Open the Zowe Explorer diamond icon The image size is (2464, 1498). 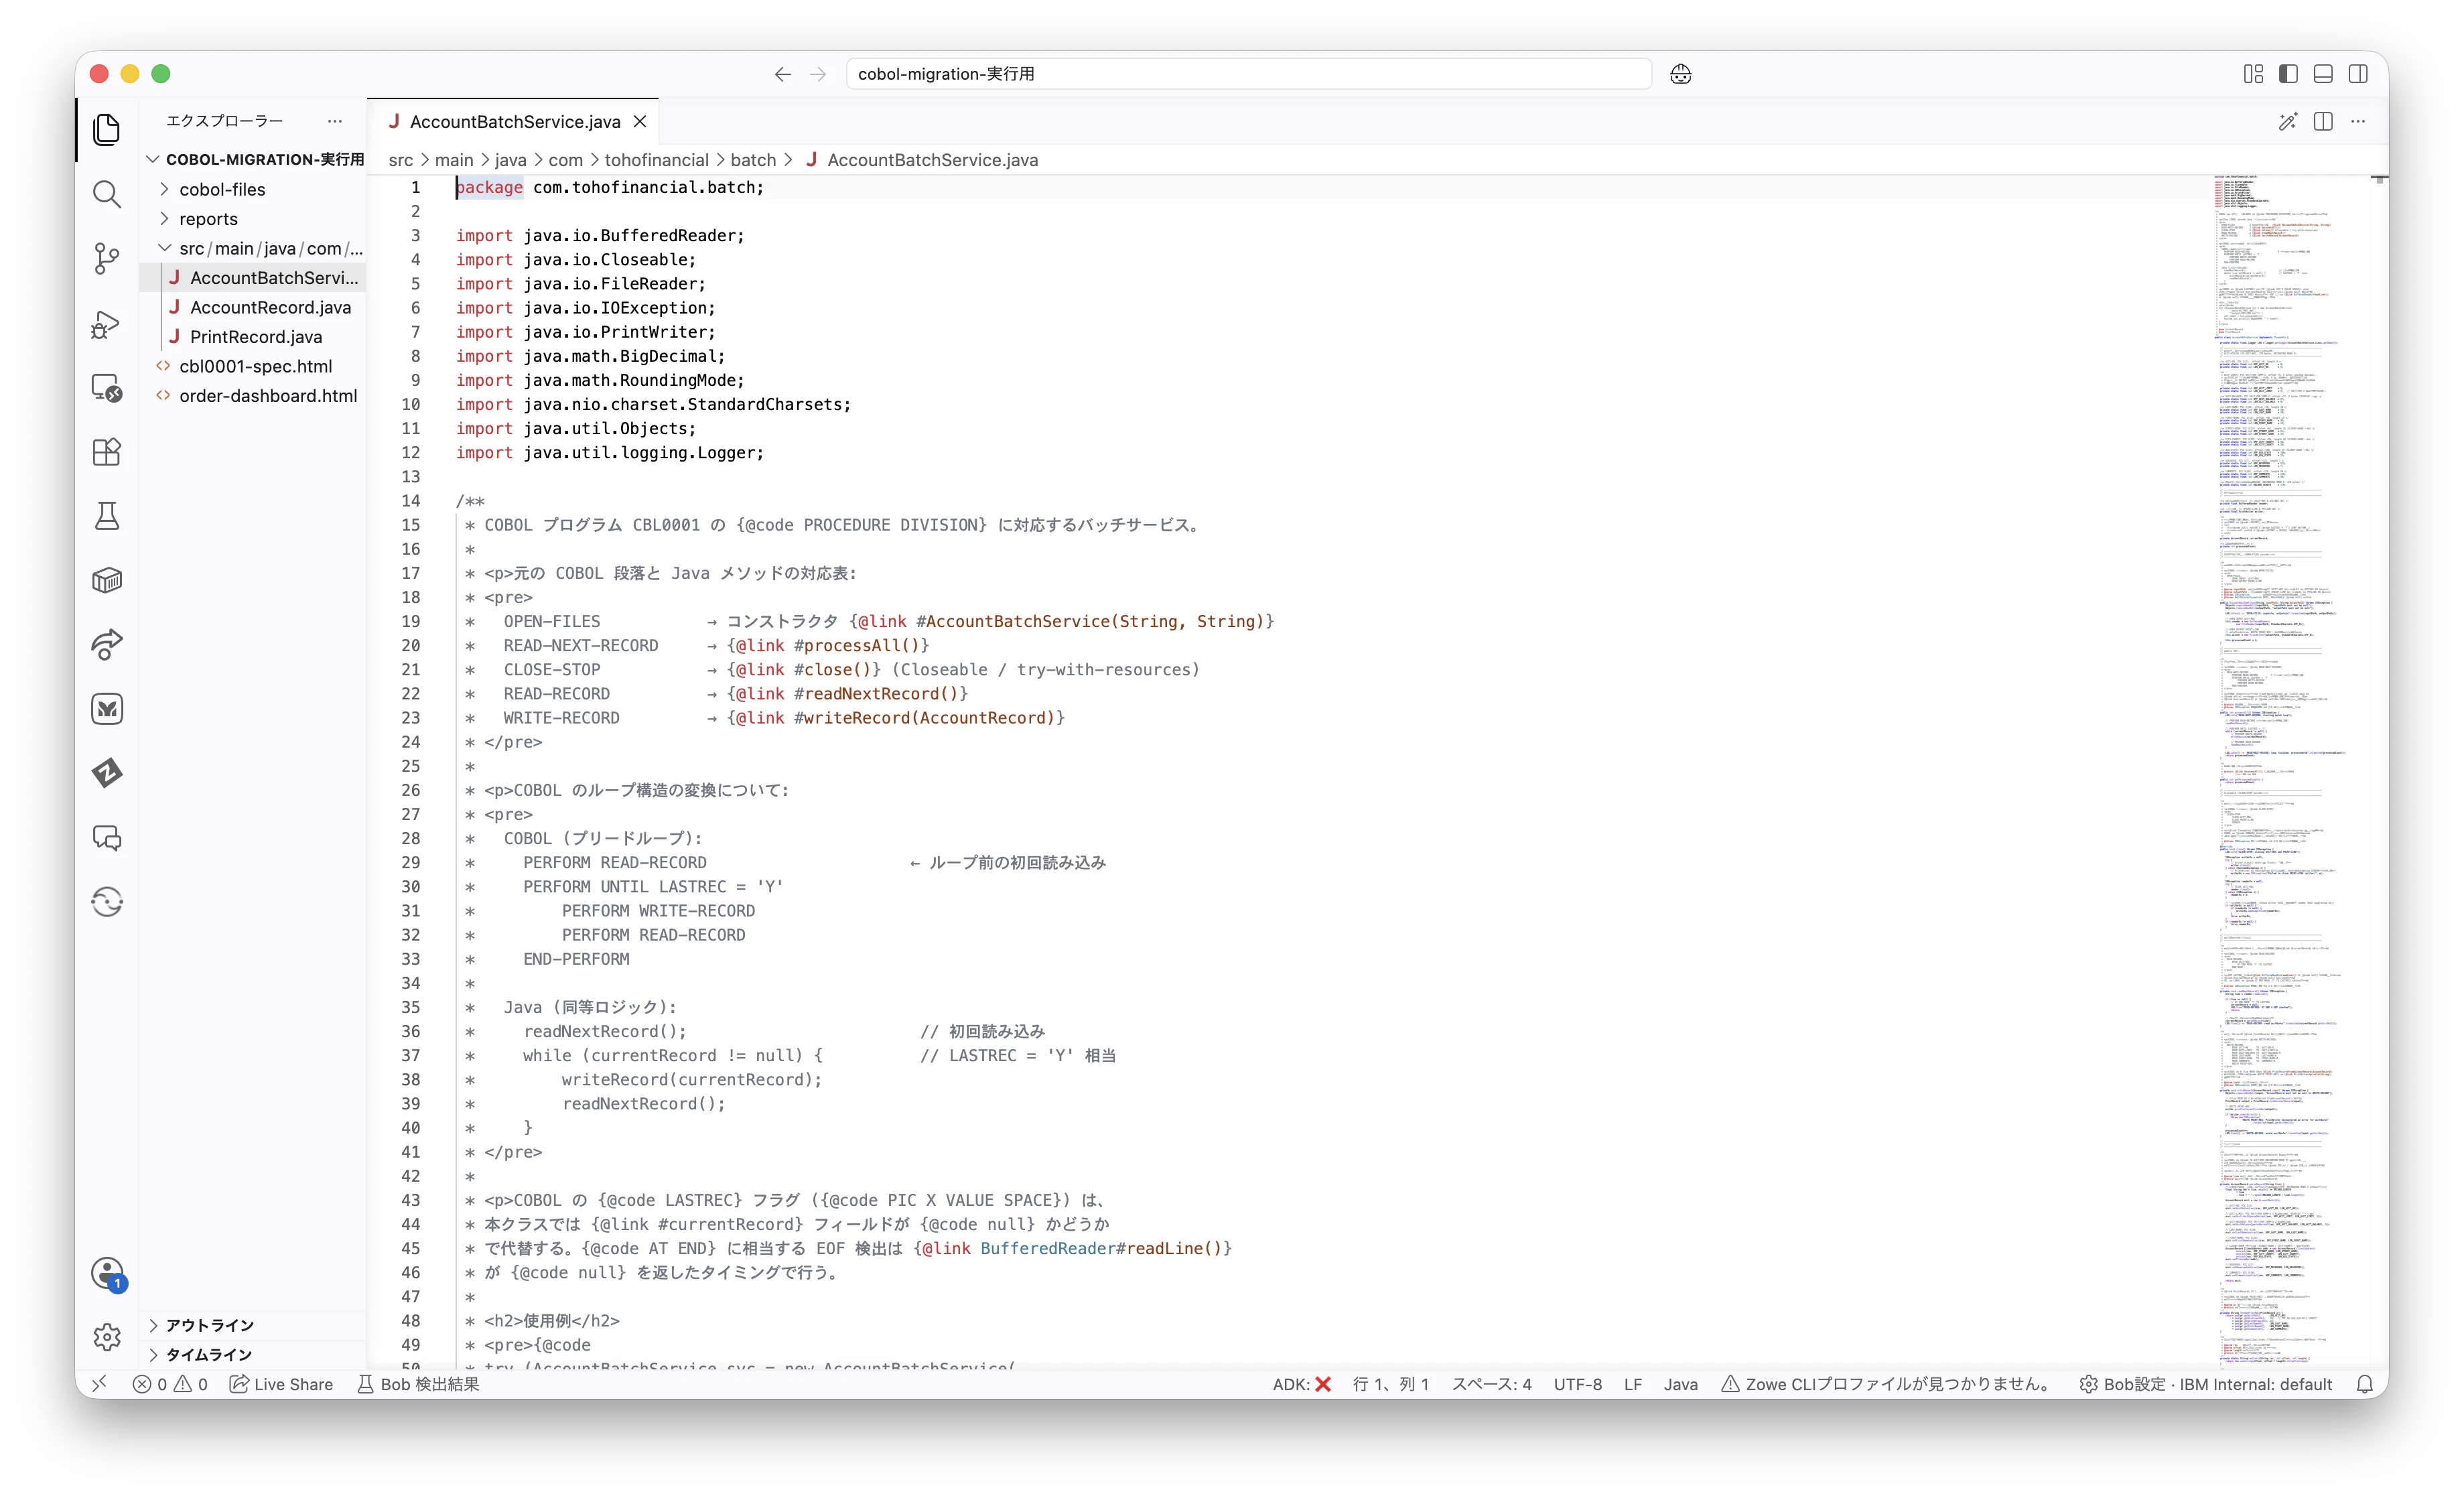point(107,773)
